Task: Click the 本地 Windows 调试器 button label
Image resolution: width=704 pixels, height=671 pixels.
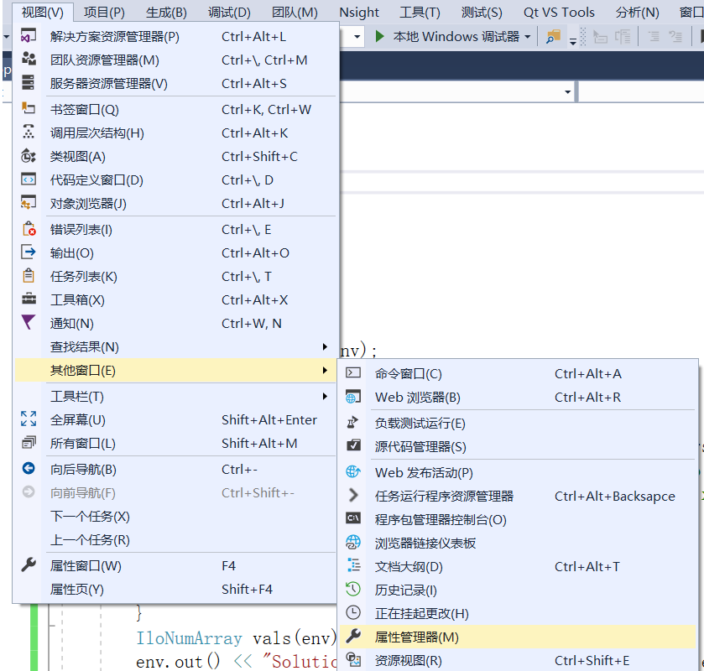Action: (x=456, y=36)
